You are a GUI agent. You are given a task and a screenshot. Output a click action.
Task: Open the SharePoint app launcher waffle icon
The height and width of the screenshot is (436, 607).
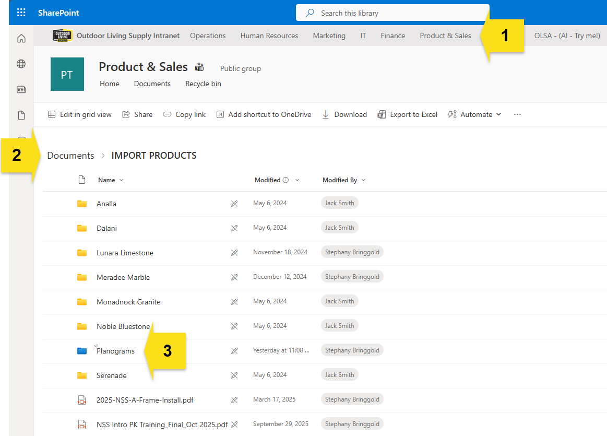tap(21, 13)
